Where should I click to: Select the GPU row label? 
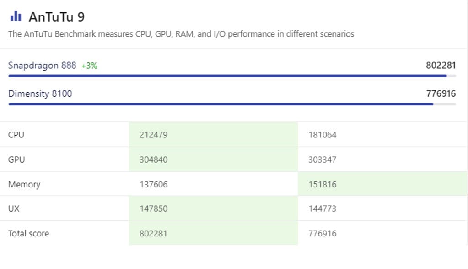pyautogui.click(x=16, y=159)
